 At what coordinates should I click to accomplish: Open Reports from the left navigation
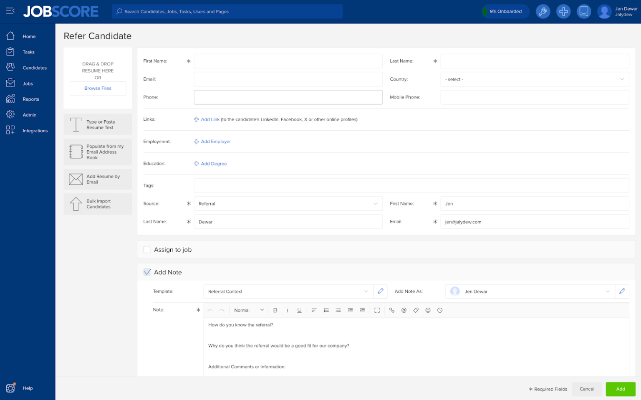click(x=30, y=99)
